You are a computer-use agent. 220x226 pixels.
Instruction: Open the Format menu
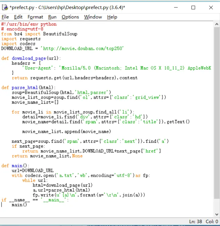35,17
